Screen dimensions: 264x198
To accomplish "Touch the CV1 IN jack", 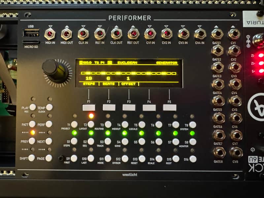I will click(x=150, y=34).
